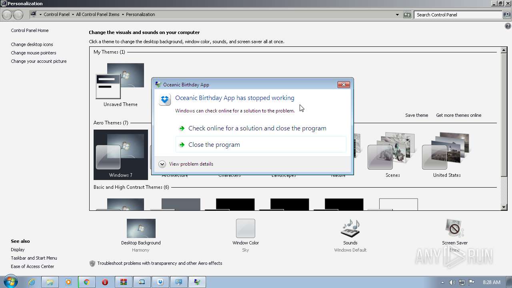Click Troubleshoot problems with transparency link

click(x=160, y=263)
